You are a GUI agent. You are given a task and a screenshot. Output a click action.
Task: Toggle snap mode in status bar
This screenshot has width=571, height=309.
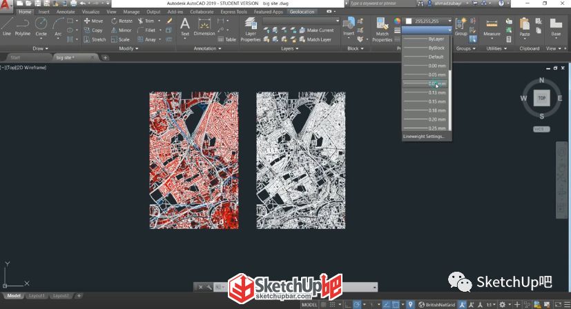[333, 305]
